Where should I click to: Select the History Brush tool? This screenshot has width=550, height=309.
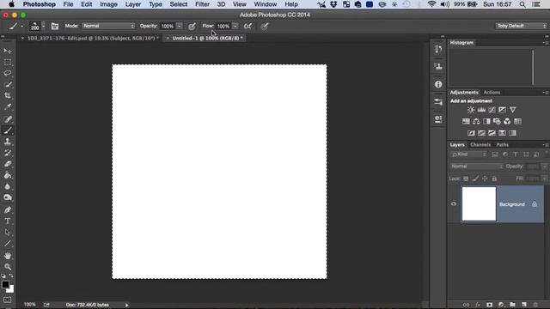click(8, 153)
